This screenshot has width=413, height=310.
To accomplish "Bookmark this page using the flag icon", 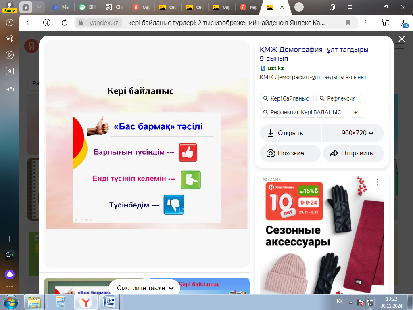I will click(x=348, y=23).
